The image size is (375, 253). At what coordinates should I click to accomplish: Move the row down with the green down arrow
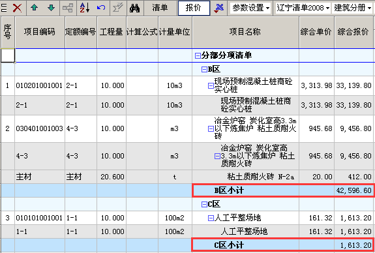point(51,8)
